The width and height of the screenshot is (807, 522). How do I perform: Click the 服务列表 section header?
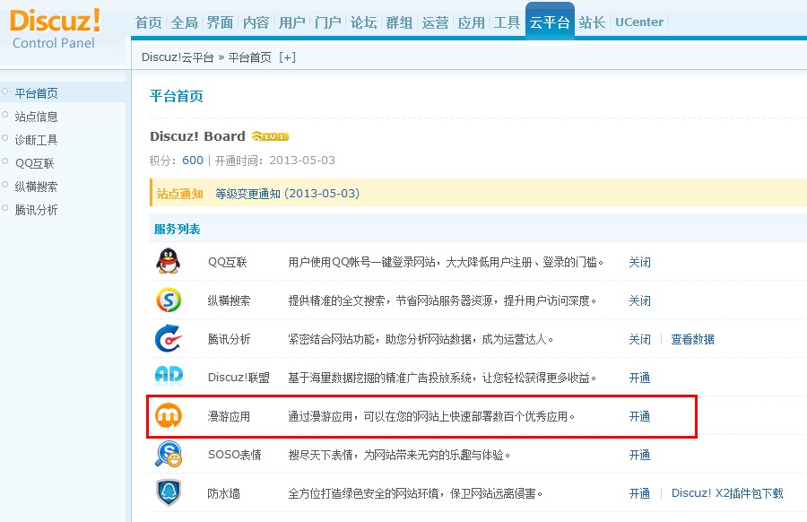(177, 229)
